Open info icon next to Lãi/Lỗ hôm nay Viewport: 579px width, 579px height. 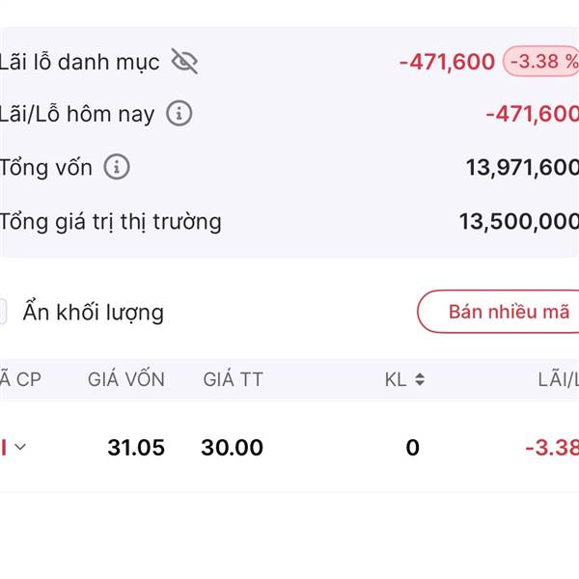point(179,114)
